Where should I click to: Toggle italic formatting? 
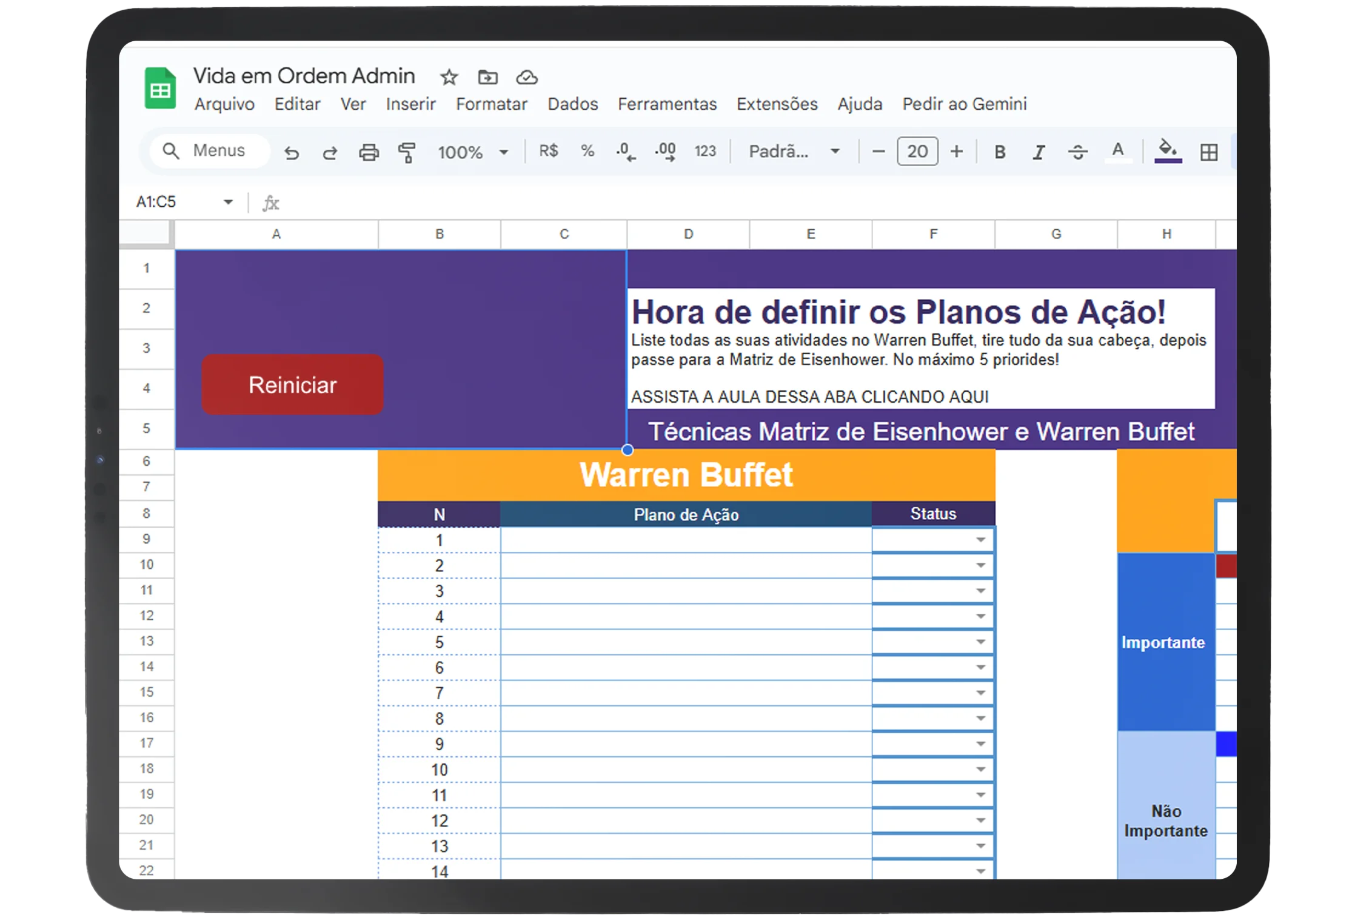[x=1039, y=152]
